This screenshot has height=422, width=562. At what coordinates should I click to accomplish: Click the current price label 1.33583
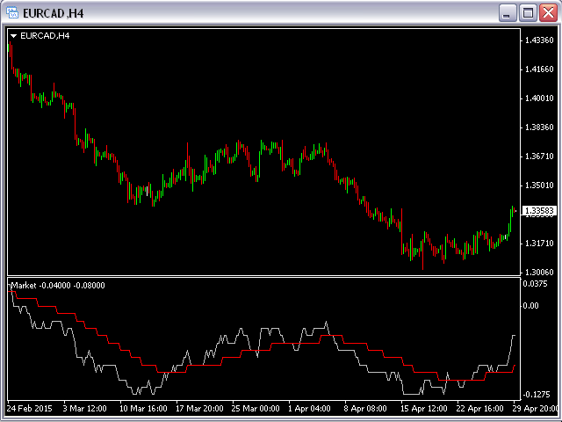[x=536, y=211]
